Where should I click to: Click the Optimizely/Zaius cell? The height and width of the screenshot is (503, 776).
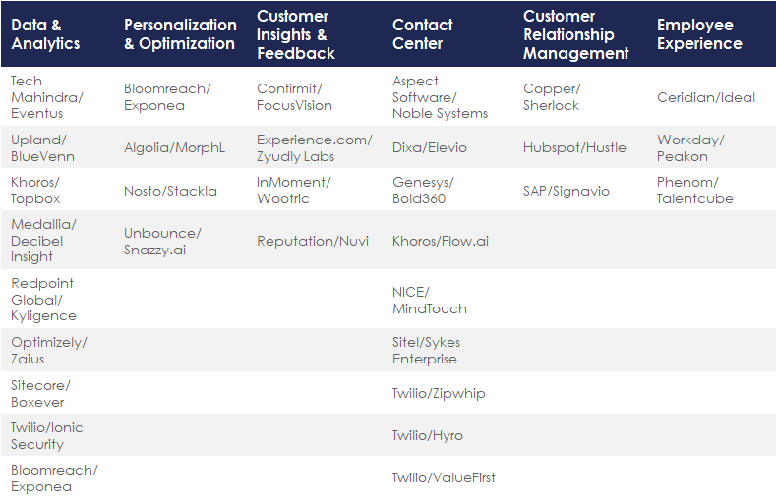click(49, 351)
